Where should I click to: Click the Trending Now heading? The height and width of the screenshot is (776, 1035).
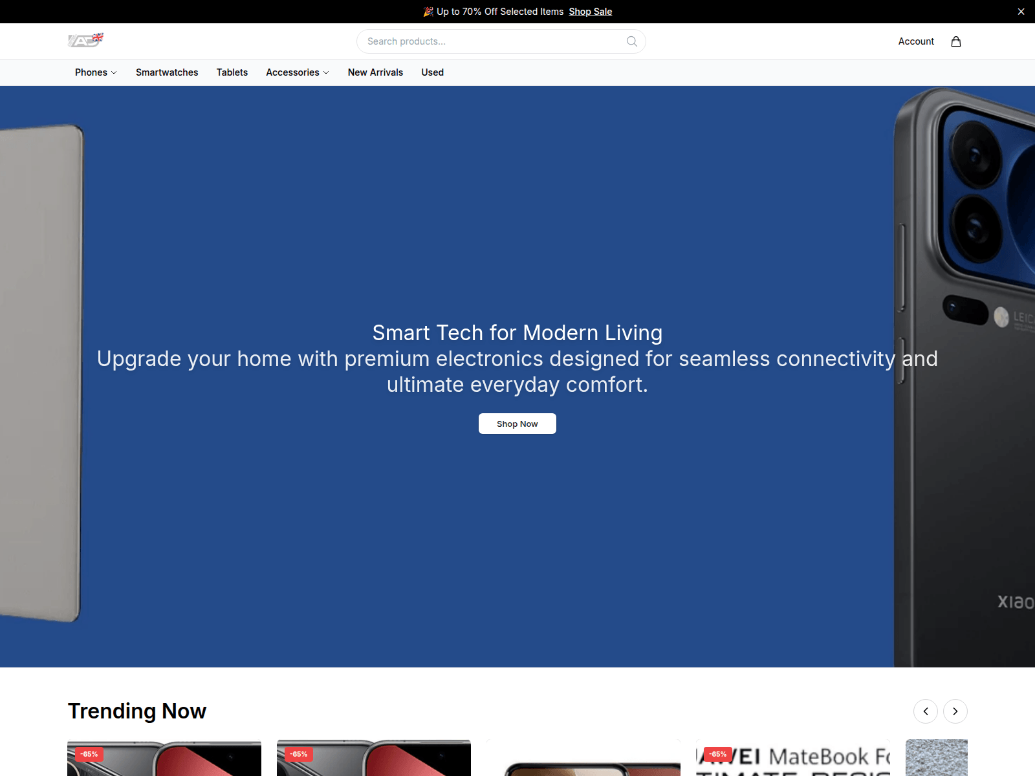click(x=137, y=711)
